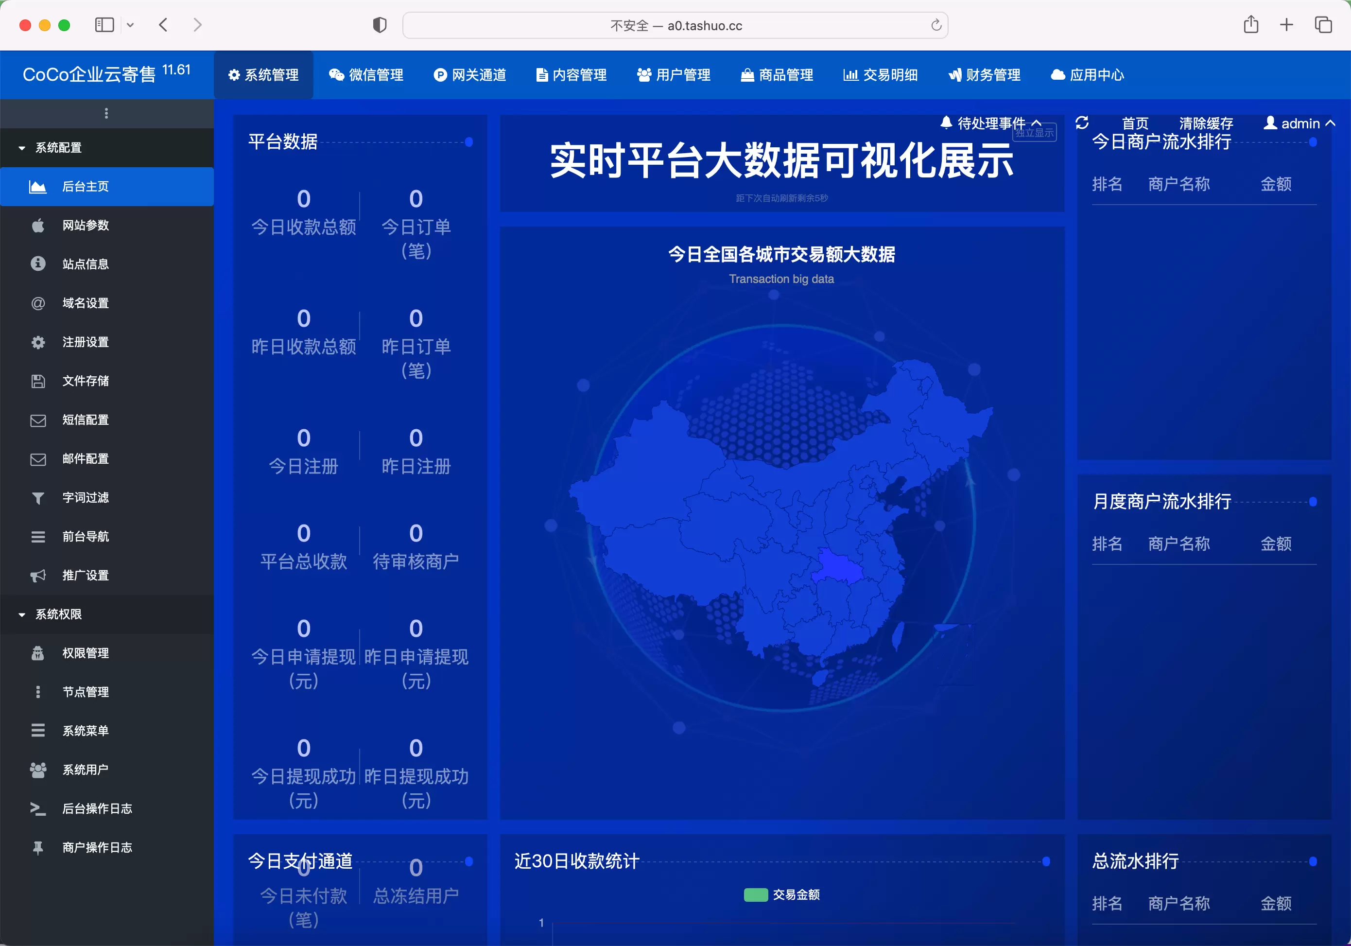Select the 内容管理 top tab
This screenshot has width=1351, height=946.
572,75
